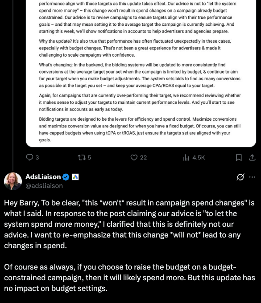The height and width of the screenshot is (303, 261).
Task: Click the 3 replies count
Action: pos(37,157)
